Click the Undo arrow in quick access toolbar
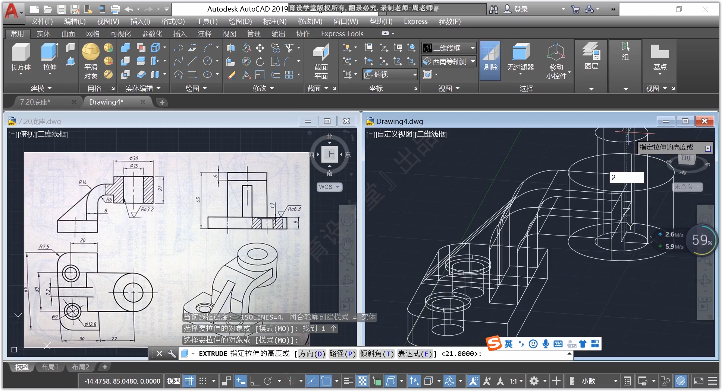 (129, 9)
